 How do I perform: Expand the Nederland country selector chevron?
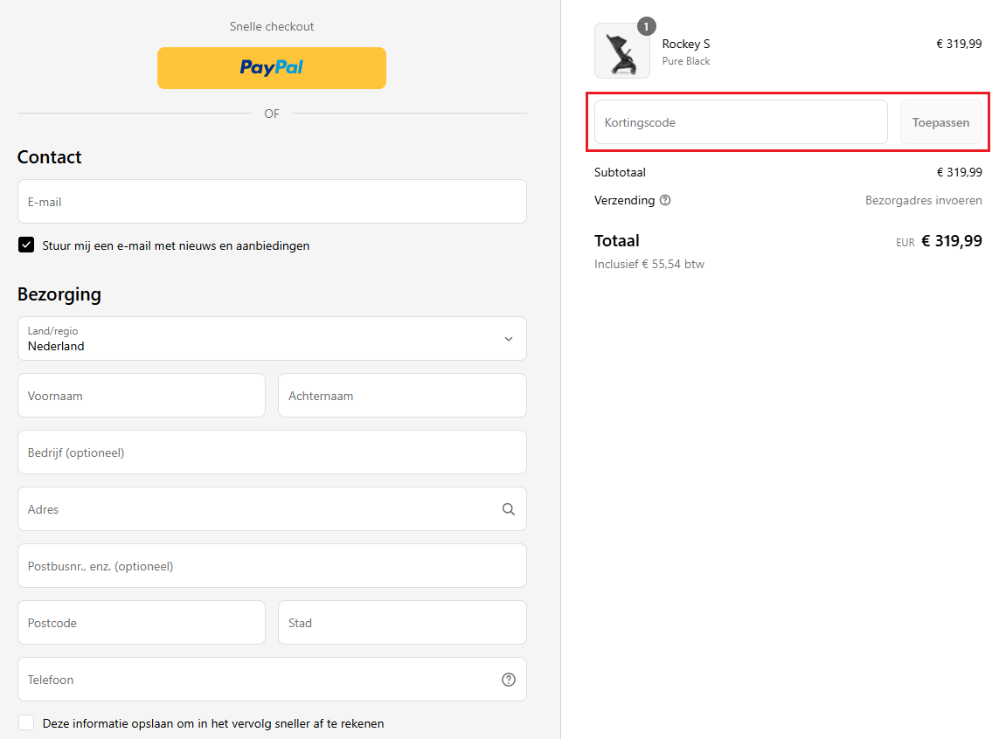[x=508, y=338]
